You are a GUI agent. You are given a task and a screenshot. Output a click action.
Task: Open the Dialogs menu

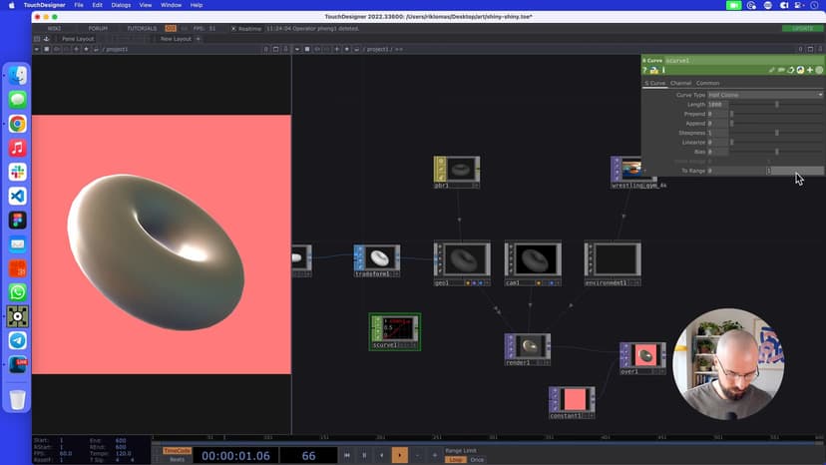[x=121, y=5]
